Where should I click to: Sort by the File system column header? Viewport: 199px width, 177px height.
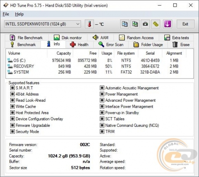[x=126, y=53]
